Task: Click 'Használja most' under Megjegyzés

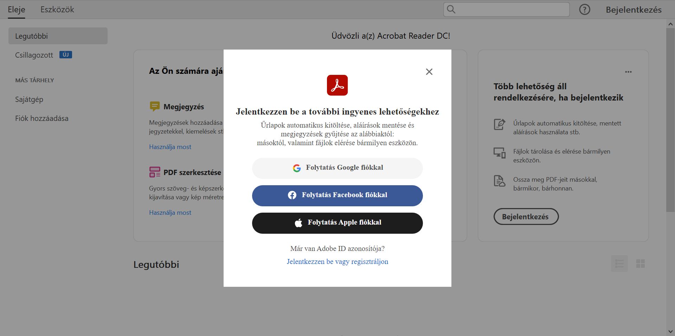Action: [170, 147]
